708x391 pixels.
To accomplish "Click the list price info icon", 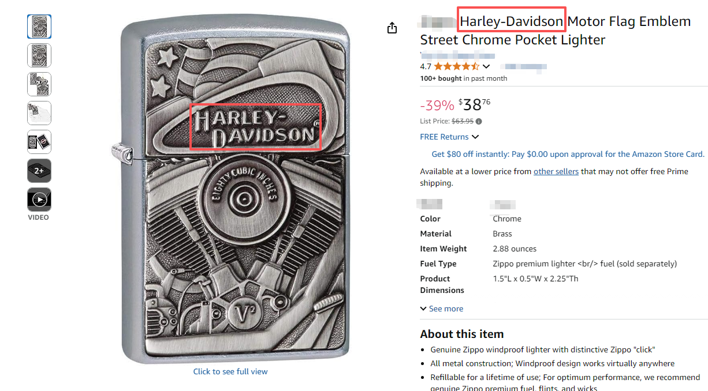I will pyautogui.click(x=479, y=121).
